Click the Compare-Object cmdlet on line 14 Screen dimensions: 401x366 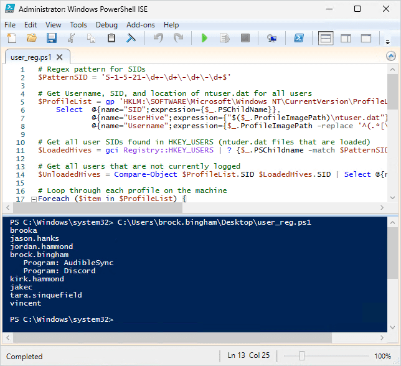pyautogui.click(x=146, y=174)
